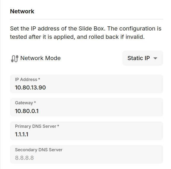Click the Network Mode label text

(41, 58)
